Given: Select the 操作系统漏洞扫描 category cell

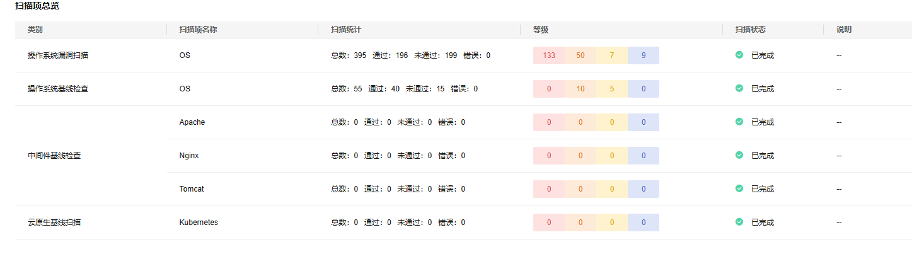Looking at the screenshot, I should pos(58,55).
